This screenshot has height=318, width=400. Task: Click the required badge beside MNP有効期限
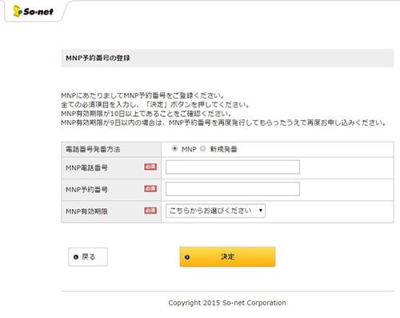[x=150, y=211]
